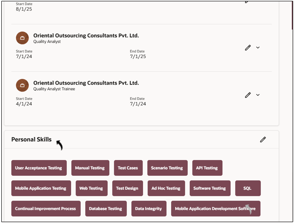This screenshot has height=223, width=294.
Task: Click the Personal Skills heading
Action: click(x=31, y=139)
